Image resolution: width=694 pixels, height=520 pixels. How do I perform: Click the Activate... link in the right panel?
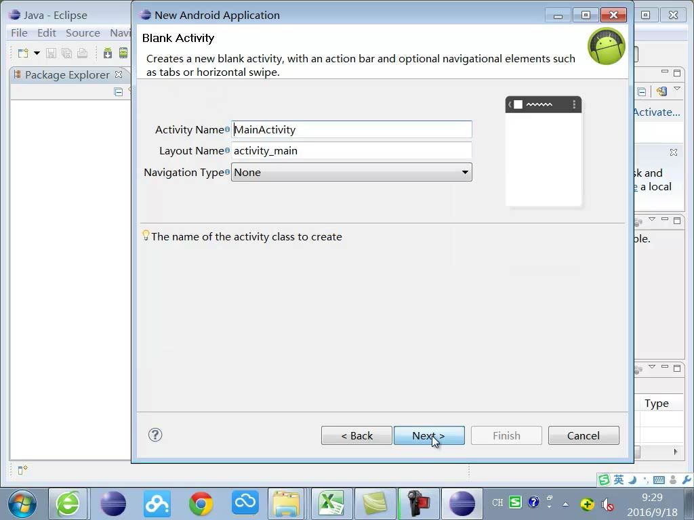(x=657, y=112)
